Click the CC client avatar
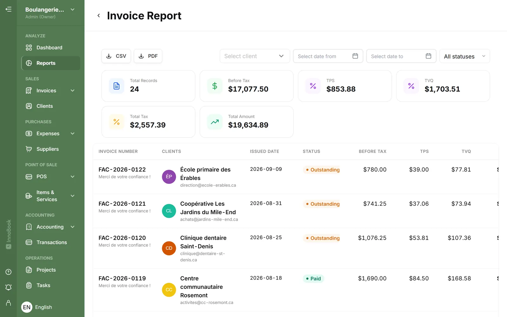 (x=169, y=290)
